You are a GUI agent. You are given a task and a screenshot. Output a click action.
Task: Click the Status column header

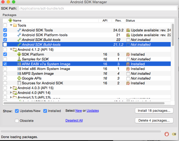tap(150, 20)
